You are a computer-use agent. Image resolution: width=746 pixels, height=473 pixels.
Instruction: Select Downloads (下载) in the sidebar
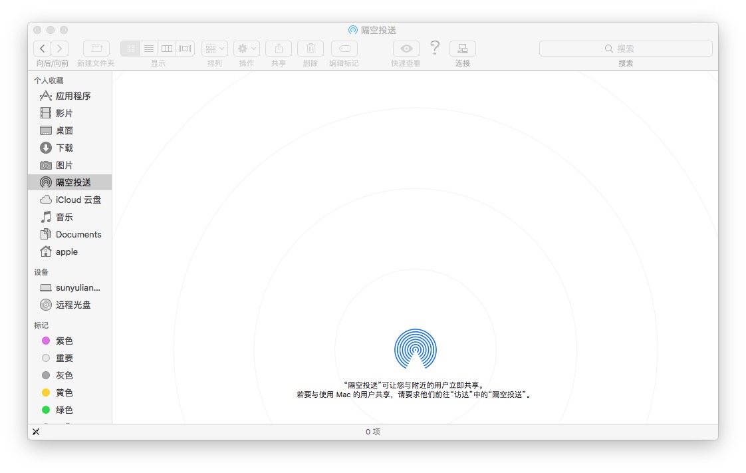point(64,148)
